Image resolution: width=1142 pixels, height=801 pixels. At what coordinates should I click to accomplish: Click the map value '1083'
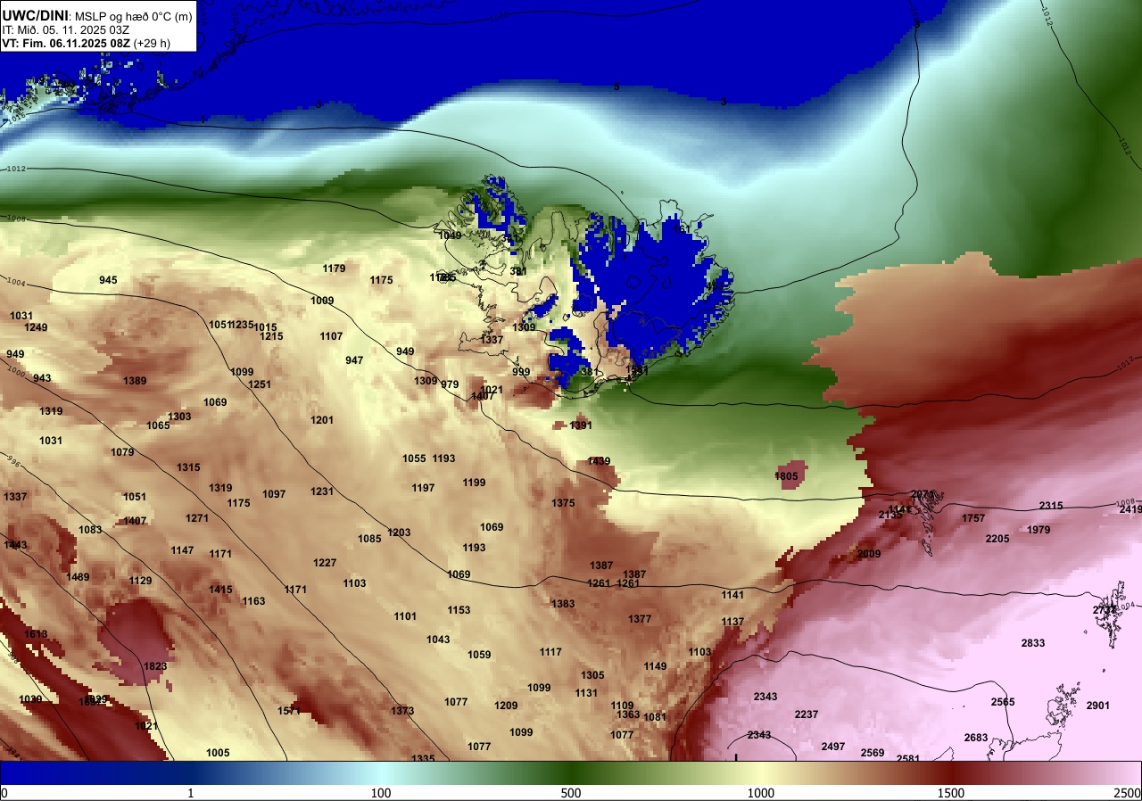90,530
